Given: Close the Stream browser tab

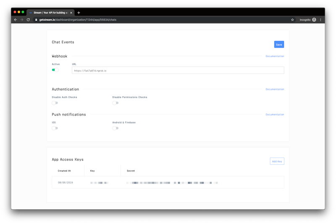Looking at the screenshot, I should tap(71, 13).
